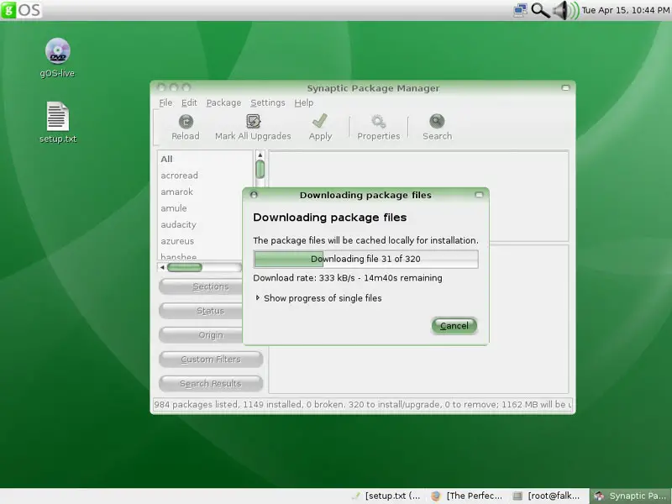The width and height of the screenshot is (672, 504).
Task: Select the setup.txt desktop file icon
Action: tap(57, 116)
